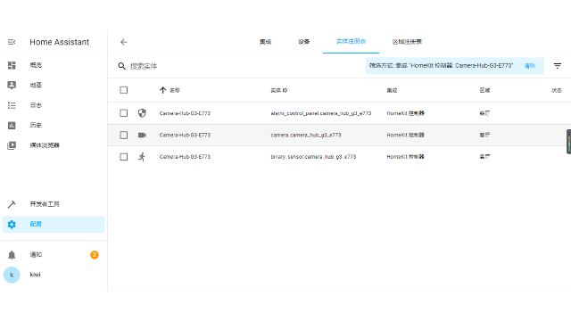The height and width of the screenshot is (321, 571).
Task: Open the Notifications (通知) bell icon
Action: 12,255
